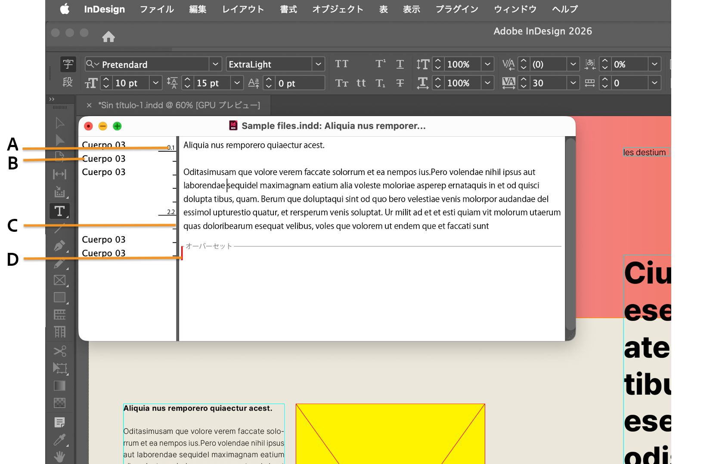Click 'Aliquia nus remporero quiaectur acest.' in the story editor

[254, 145]
